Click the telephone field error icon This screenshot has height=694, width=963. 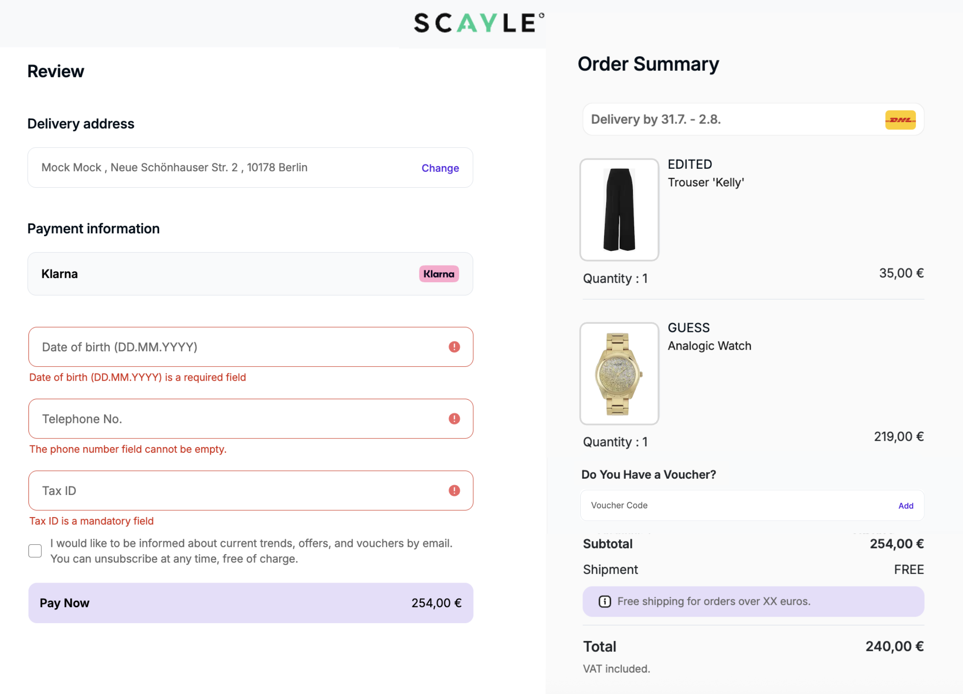(x=454, y=419)
